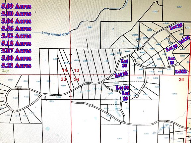Click parcel number 2.001

(179, 7)
